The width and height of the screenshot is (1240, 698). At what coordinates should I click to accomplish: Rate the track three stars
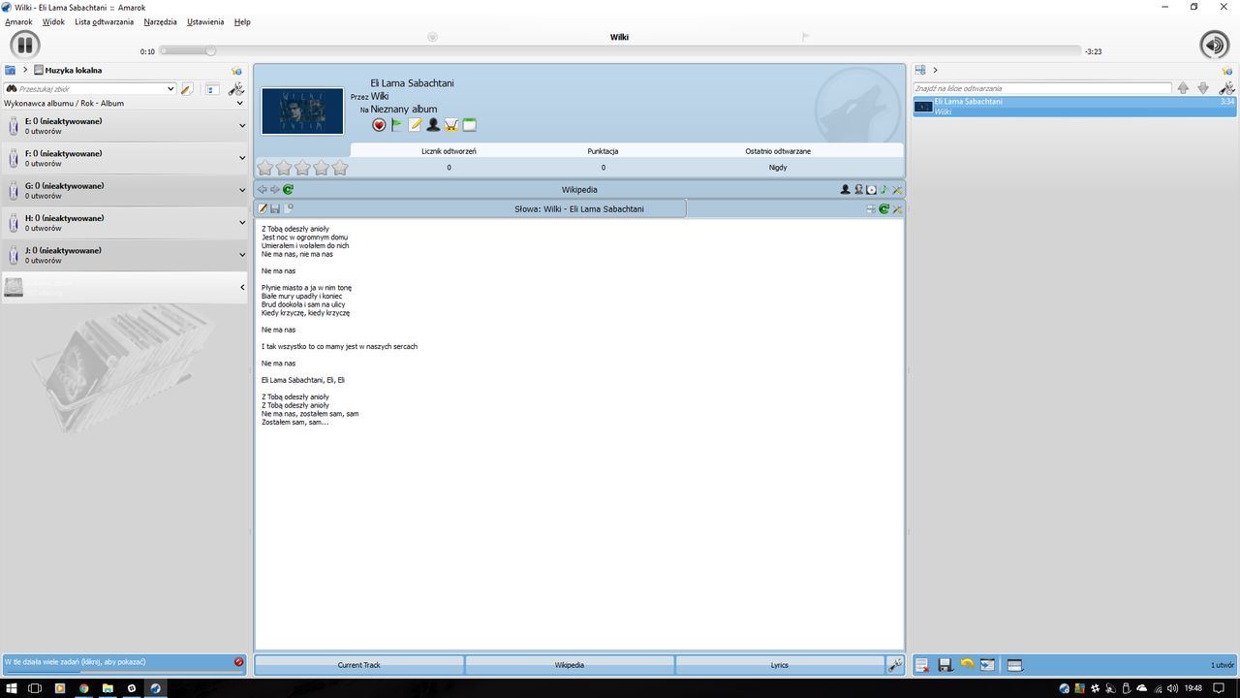pos(302,168)
